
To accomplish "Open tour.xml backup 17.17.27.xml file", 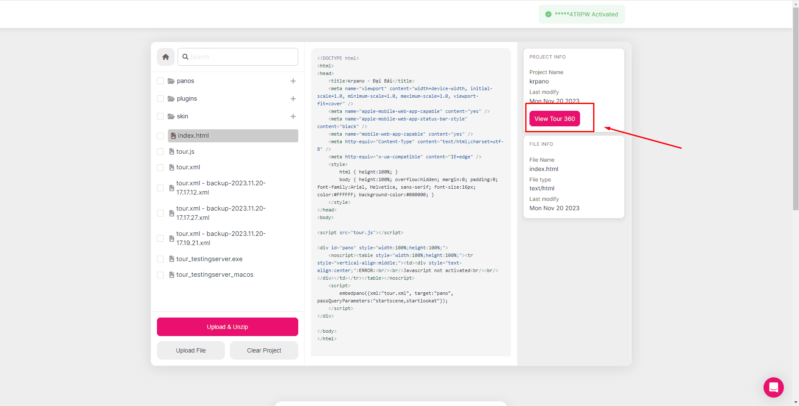I will [x=221, y=213].
